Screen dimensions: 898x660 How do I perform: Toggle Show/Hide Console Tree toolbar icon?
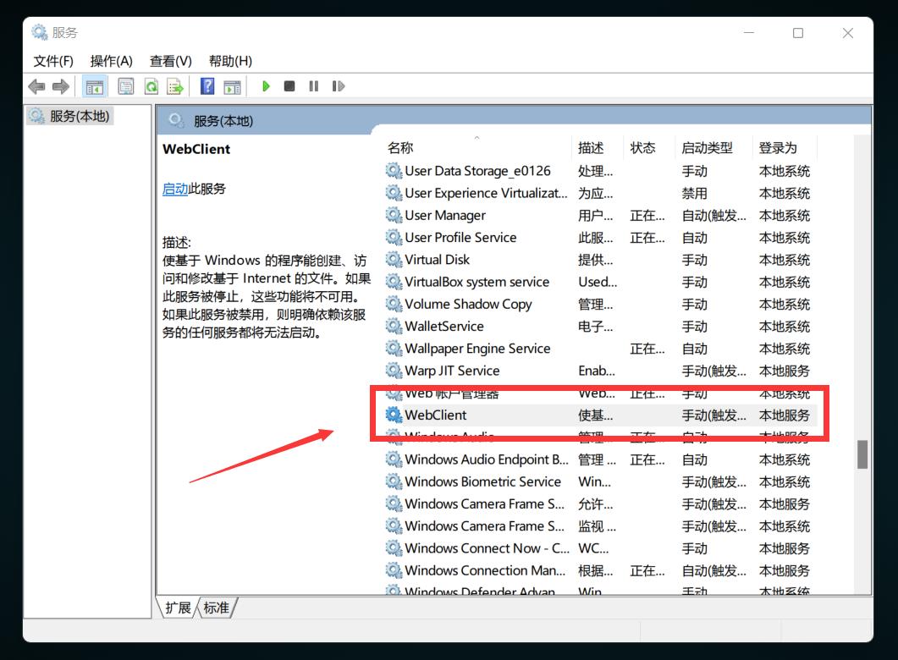coord(94,86)
